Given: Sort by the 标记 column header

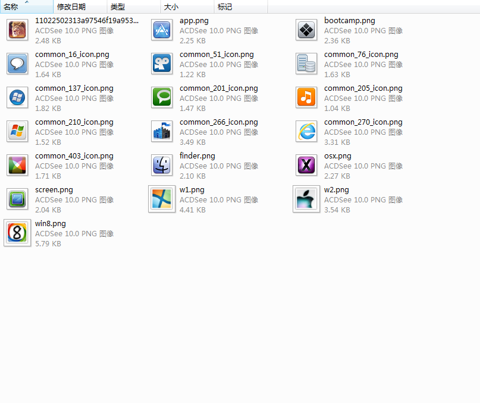Looking at the screenshot, I should [x=241, y=7].
